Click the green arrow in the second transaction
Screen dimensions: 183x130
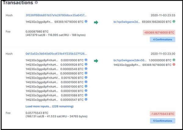point(96,61)
